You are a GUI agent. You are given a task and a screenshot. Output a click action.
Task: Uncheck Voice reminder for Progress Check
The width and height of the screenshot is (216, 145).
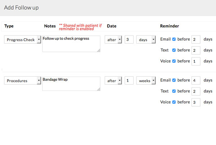(174, 61)
